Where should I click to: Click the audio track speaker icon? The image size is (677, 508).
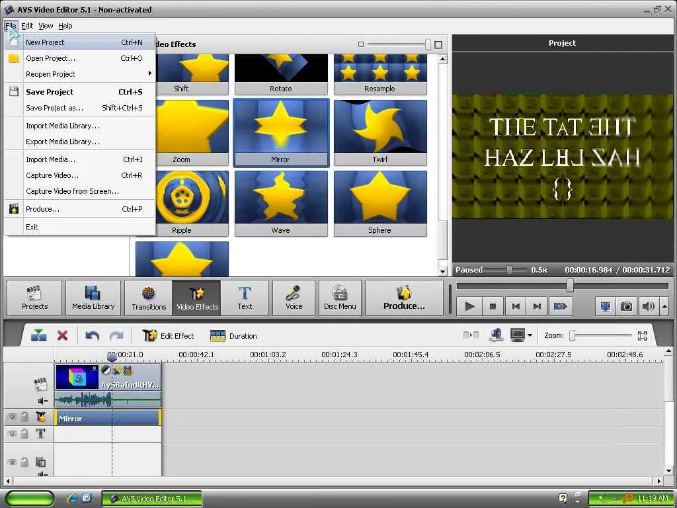42,402
